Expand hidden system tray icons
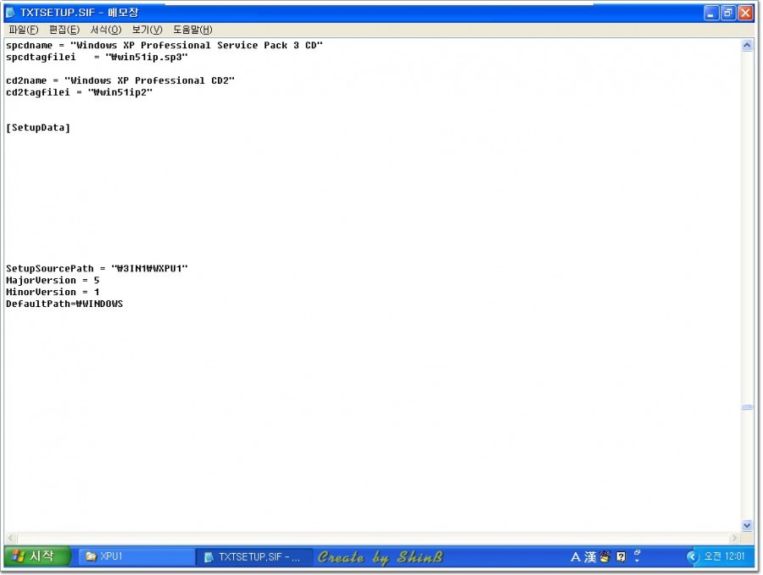Image resolution: width=763 pixels, height=575 pixels. point(692,556)
